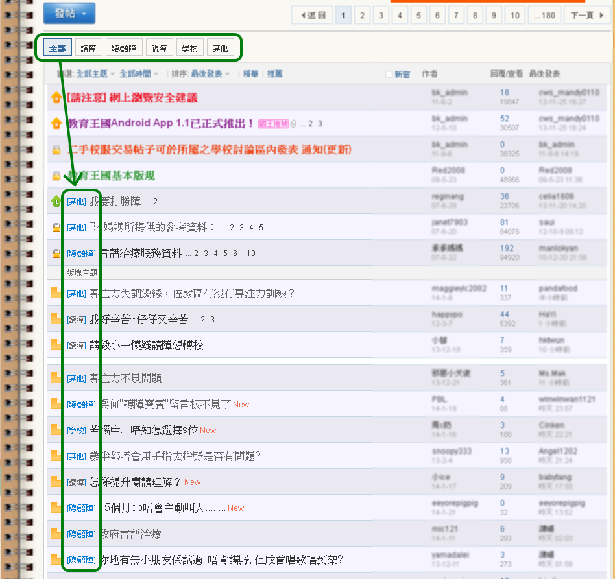Click the lock icon beside 教育王國基本版規
Viewport: 615px width, 579px height.
(56, 176)
